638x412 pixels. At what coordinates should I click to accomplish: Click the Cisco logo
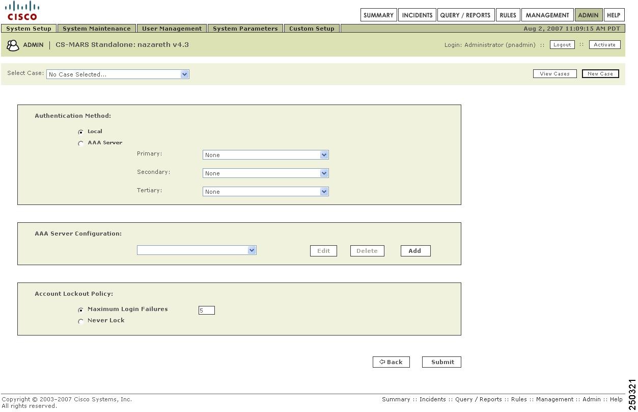[21, 9]
